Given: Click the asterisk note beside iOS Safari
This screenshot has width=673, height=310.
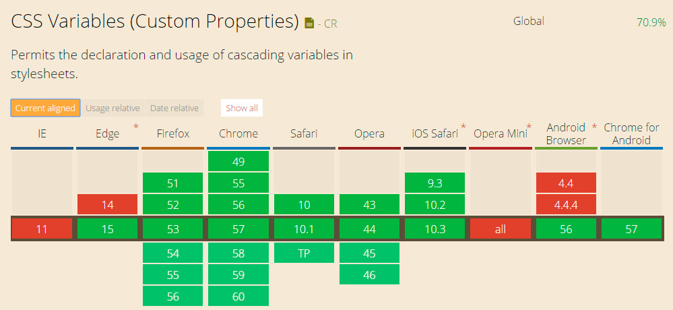Looking at the screenshot, I should (x=463, y=127).
